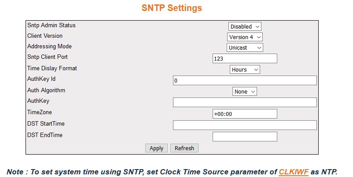353x177 pixels.
Task: Open the Sntp Admin Status dropdown
Action: [x=245, y=27]
